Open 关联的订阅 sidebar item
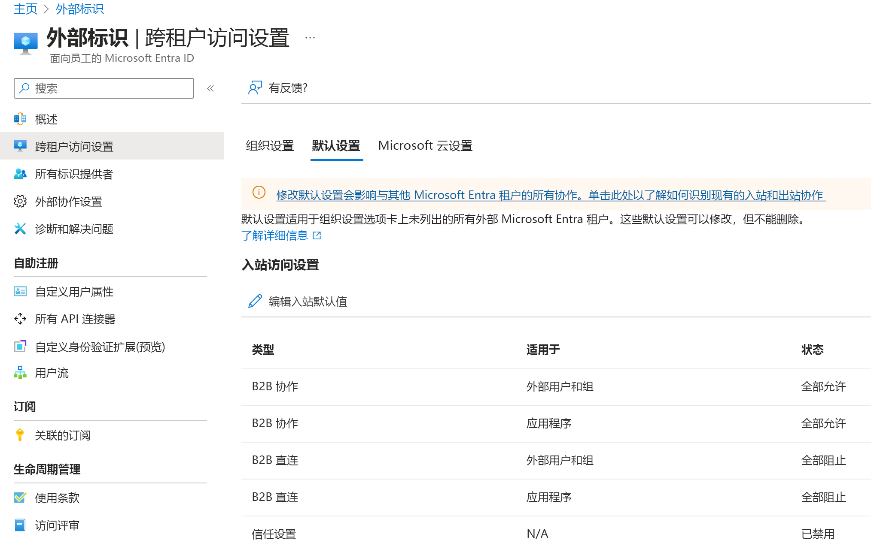 112,435
